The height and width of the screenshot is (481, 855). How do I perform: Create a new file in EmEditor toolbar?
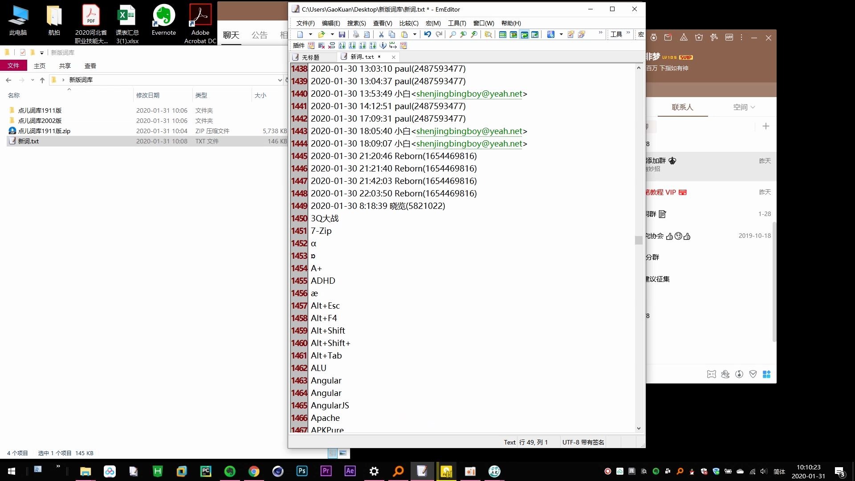300,34
